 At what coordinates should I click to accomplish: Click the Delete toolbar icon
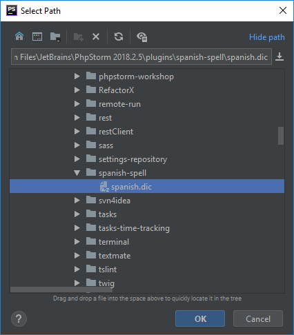(96, 37)
